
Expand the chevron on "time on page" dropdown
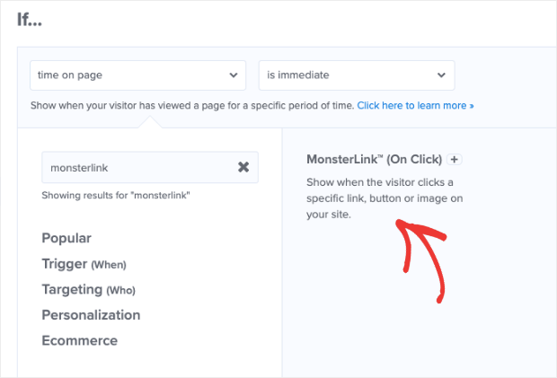click(x=234, y=75)
